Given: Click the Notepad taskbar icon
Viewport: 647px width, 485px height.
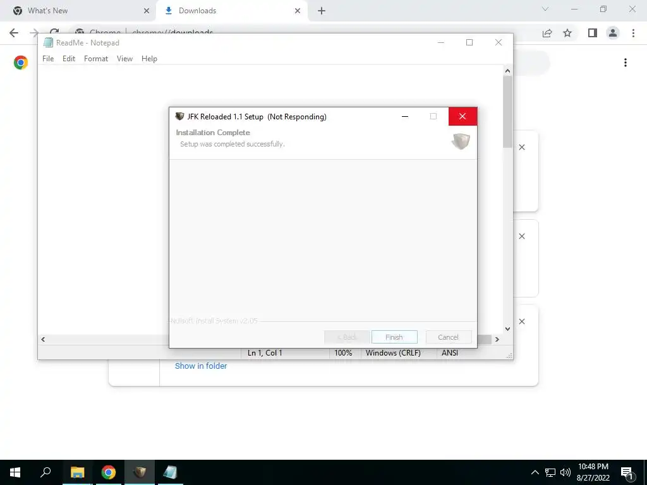Looking at the screenshot, I should coord(171,472).
